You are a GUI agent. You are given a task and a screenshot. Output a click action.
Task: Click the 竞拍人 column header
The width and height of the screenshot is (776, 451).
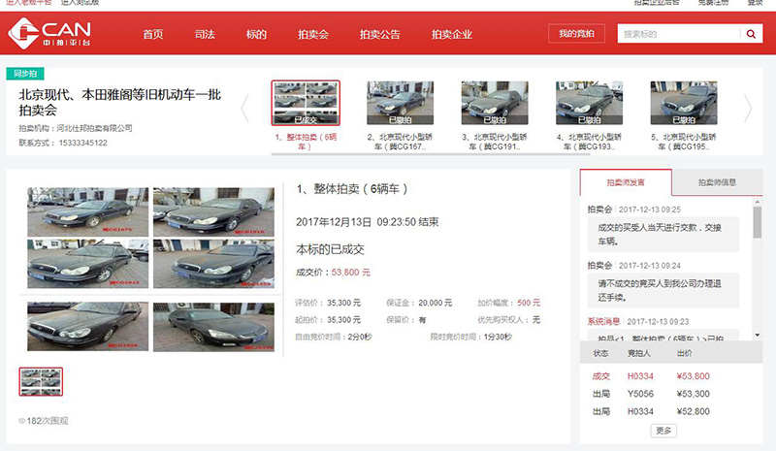pos(639,353)
